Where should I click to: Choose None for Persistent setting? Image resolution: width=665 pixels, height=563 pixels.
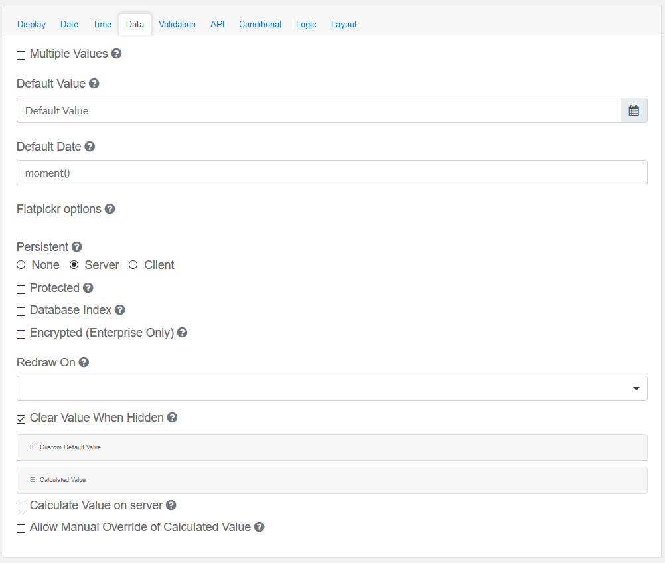click(21, 265)
